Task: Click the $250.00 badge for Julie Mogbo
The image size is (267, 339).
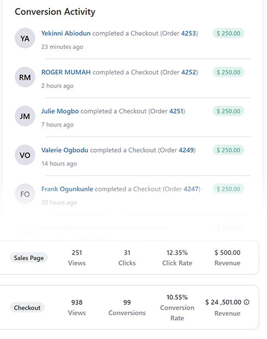Action: (x=228, y=111)
